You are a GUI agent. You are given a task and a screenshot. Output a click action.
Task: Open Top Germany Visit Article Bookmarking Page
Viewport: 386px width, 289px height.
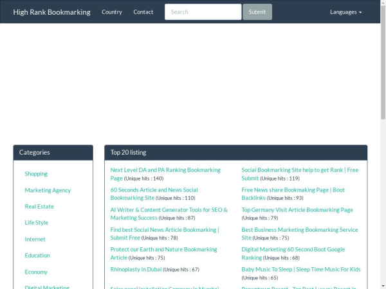click(x=297, y=210)
